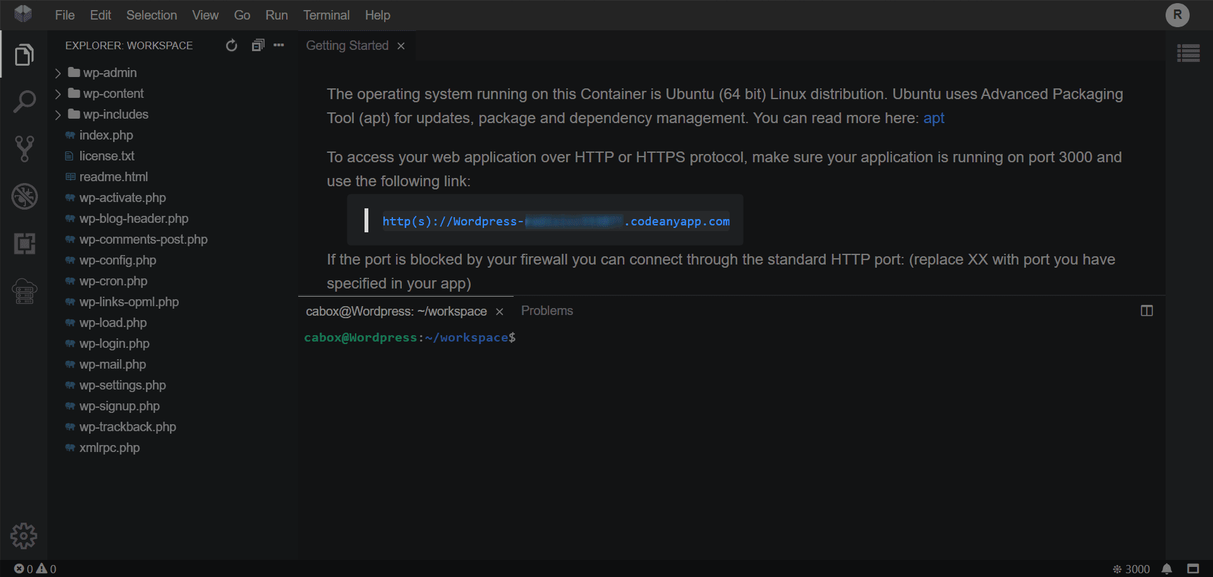The height and width of the screenshot is (577, 1213).
Task: Open the Debug view icon
Action: point(24,196)
